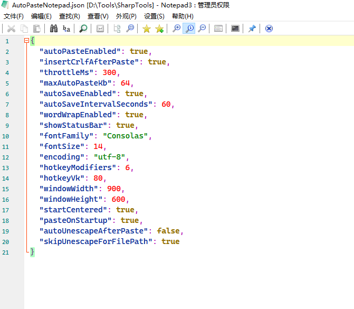Click the "wordWrapEnabled" key text
This screenshot has height=309, width=354.
coord(78,115)
